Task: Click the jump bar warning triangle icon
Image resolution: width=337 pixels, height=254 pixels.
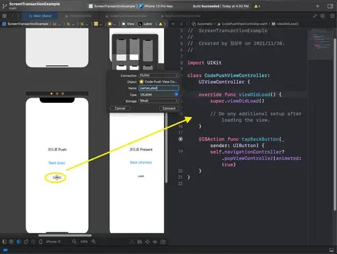Action: pos(161,24)
